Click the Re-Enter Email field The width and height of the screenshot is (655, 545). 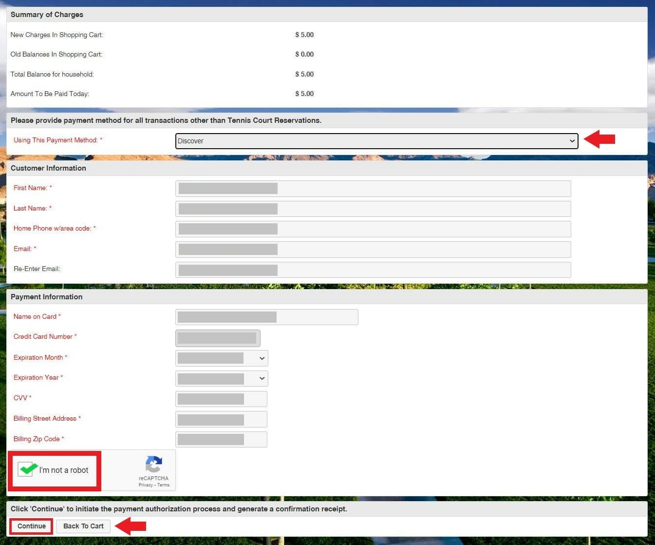point(373,270)
